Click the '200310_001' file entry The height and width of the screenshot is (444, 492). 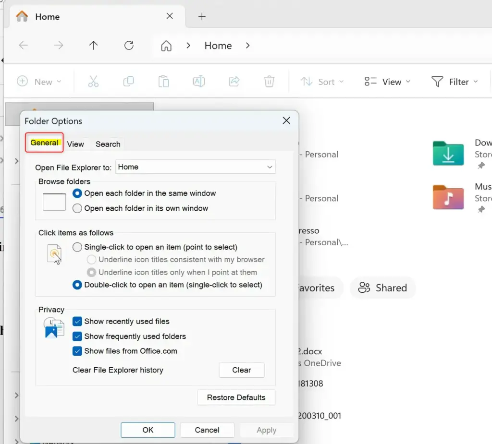tap(319, 416)
